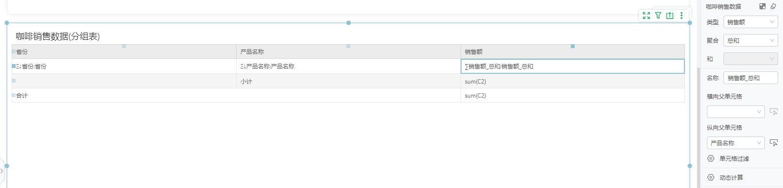Image resolution: width=783 pixels, height=188 pixels.
Task: Select the 产品名称:产品名称 group cell
Action: tap(348, 66)
